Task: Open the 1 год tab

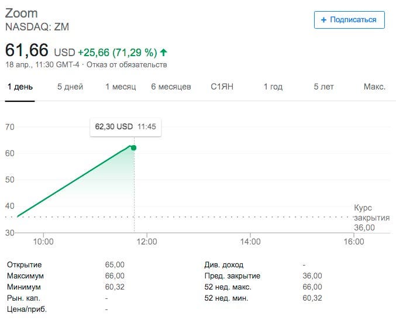Action: 273,87
